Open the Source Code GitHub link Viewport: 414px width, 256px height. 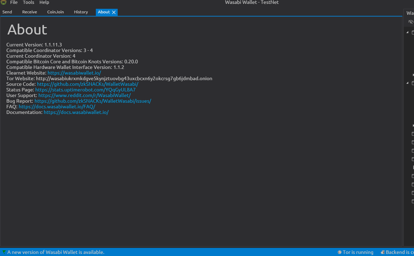point(88,84)
